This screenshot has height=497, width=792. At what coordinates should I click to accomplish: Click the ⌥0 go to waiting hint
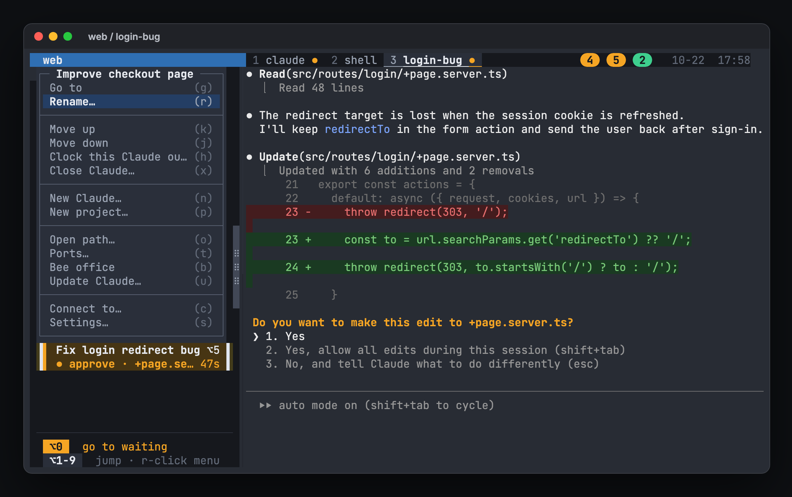(x=105, y=447)
